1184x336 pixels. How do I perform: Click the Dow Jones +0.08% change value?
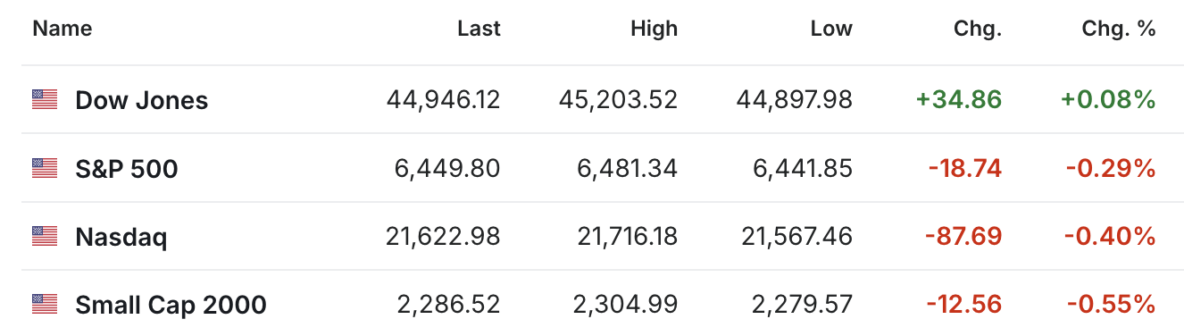(x=1108, y=100)
